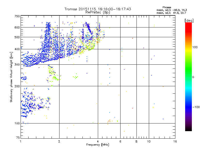Screen dimensions: 206x154
Task: Click colorbar label "100" beside yellow band
Action: 195,47
